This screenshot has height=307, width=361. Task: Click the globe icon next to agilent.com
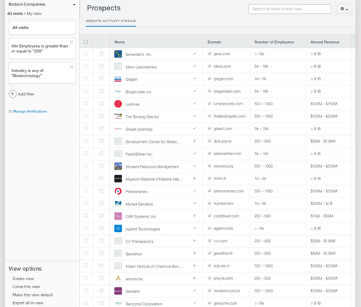tap(210, 228)
